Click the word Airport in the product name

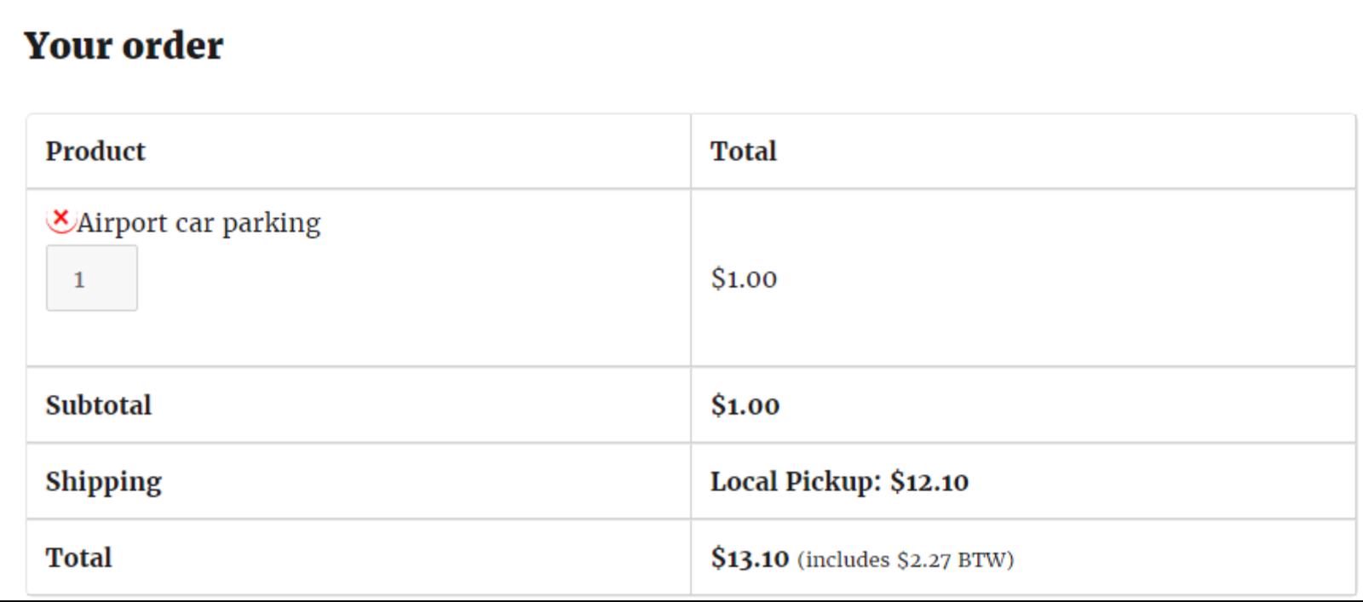tap(122, 223)
